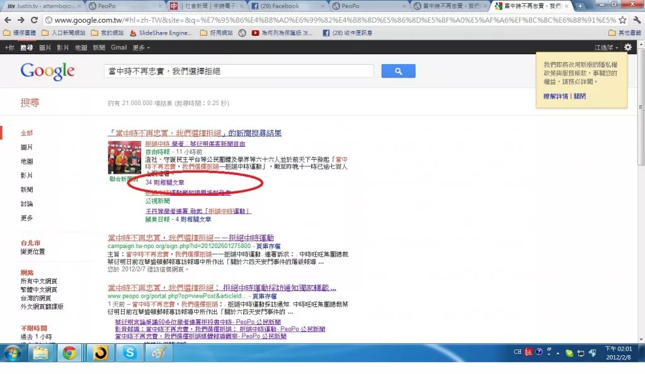
Task: Open the 入口新聞網站 bookmark folder
Action: pos(64,33)
